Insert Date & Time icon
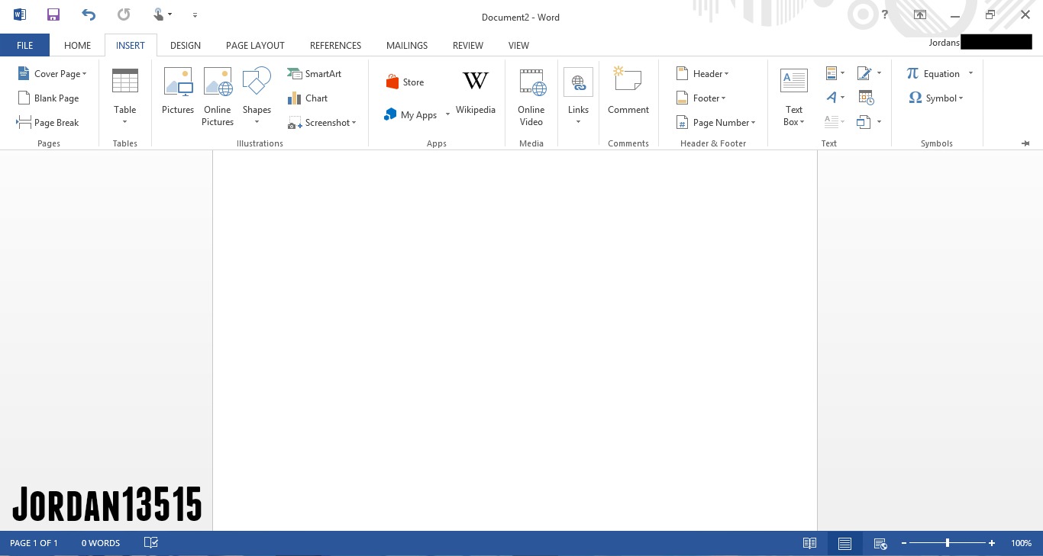 [x=865, y=98]
